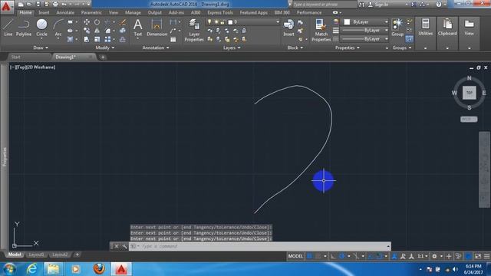Click the customization menu in status bar

tap(486, 256)
